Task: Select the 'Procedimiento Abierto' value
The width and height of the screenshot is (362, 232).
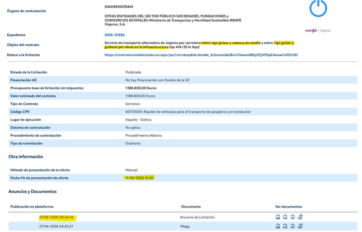Action: [x=144, y=136]
